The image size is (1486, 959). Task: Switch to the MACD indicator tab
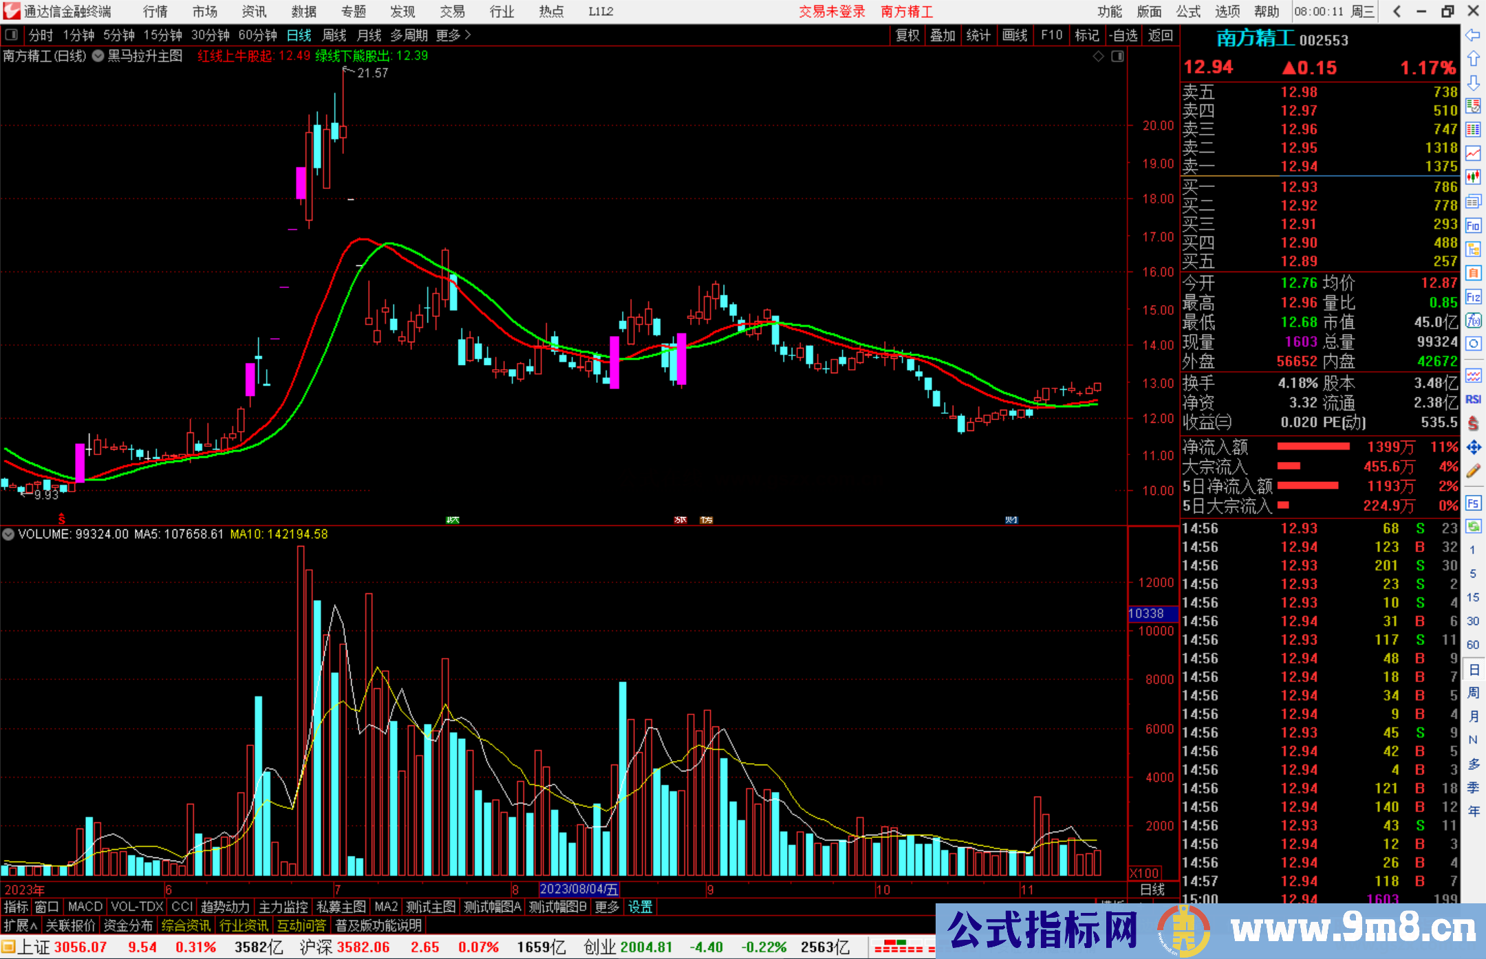click(85, 907)
